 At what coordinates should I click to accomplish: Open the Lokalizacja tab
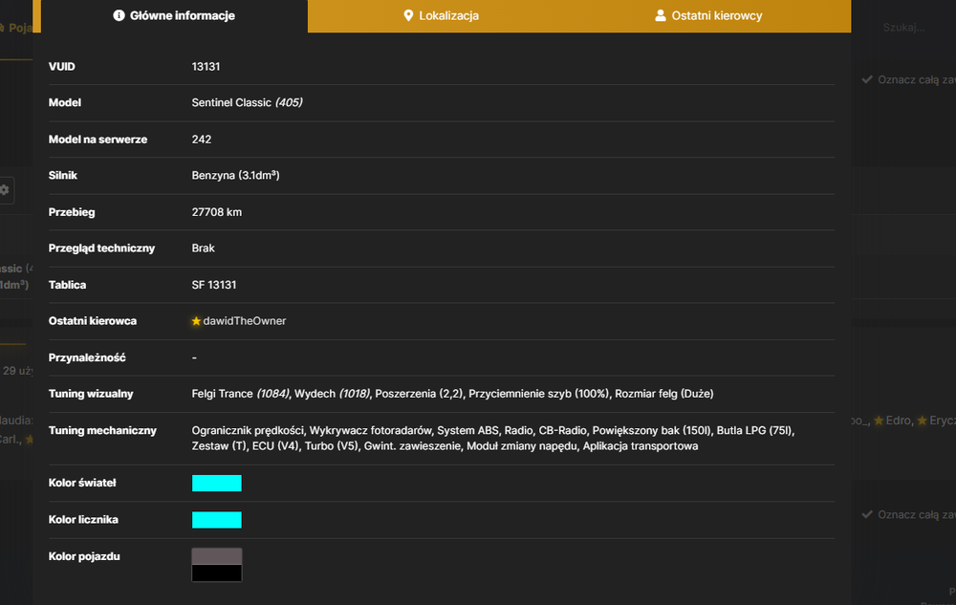(442, 16)
